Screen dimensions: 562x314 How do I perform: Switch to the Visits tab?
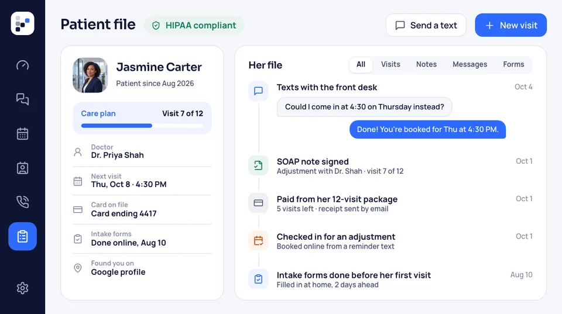[390, 64]
